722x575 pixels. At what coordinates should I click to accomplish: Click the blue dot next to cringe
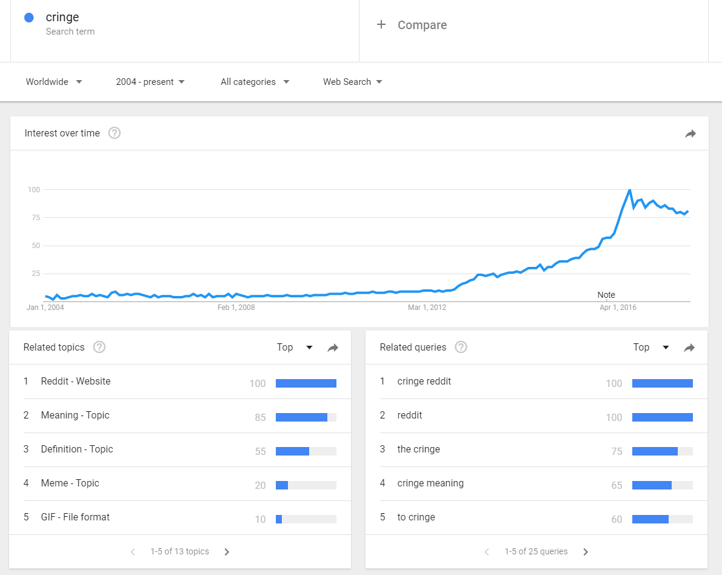[28, 18]
